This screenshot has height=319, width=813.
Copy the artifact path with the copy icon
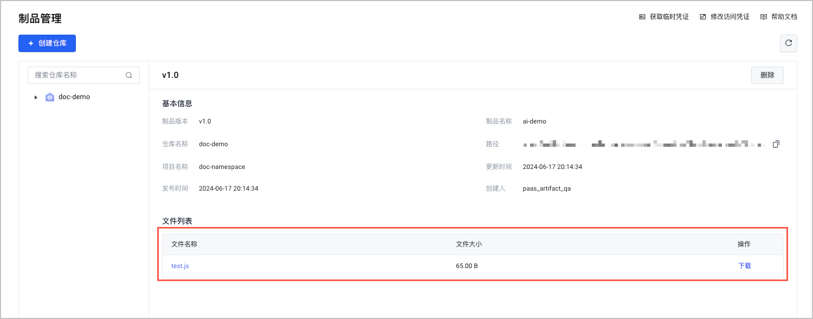(776, 144)
